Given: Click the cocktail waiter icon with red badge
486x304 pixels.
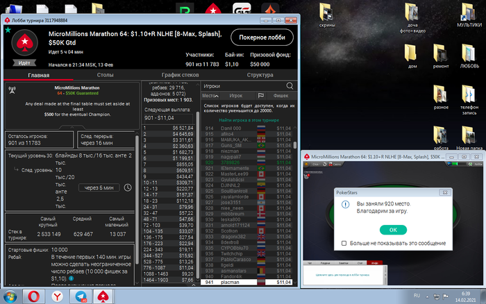Looking at the screenshot, I should coord(307,176).
